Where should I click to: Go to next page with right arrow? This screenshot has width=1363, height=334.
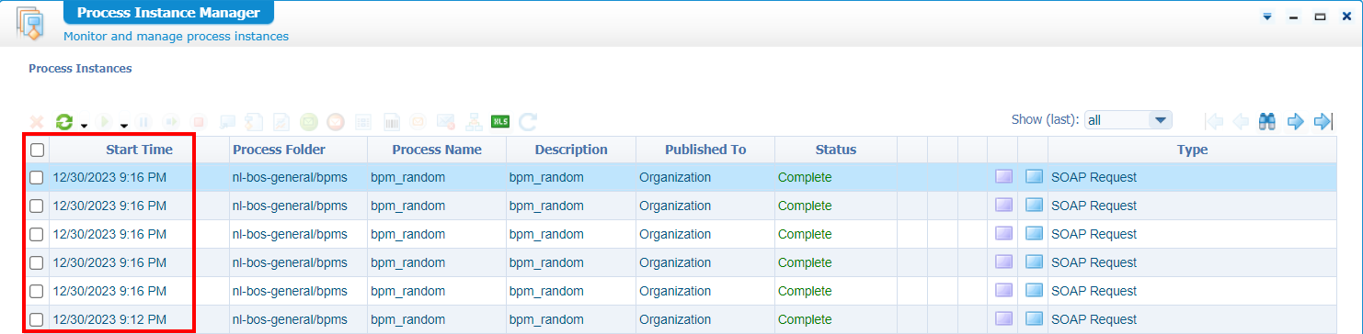[1295, 121]
